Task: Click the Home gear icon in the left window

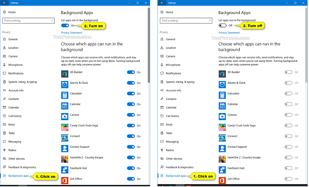Action: coord(5,12)
